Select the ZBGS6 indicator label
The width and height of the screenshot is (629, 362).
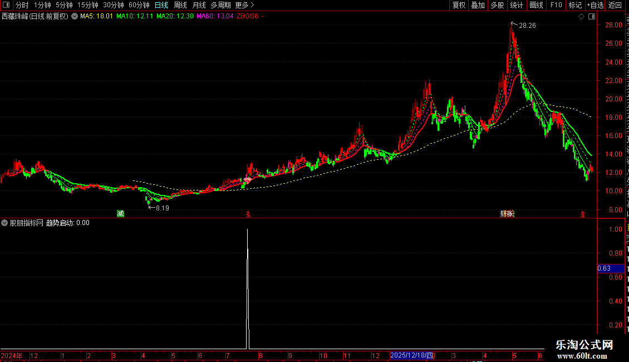point(250,17)
